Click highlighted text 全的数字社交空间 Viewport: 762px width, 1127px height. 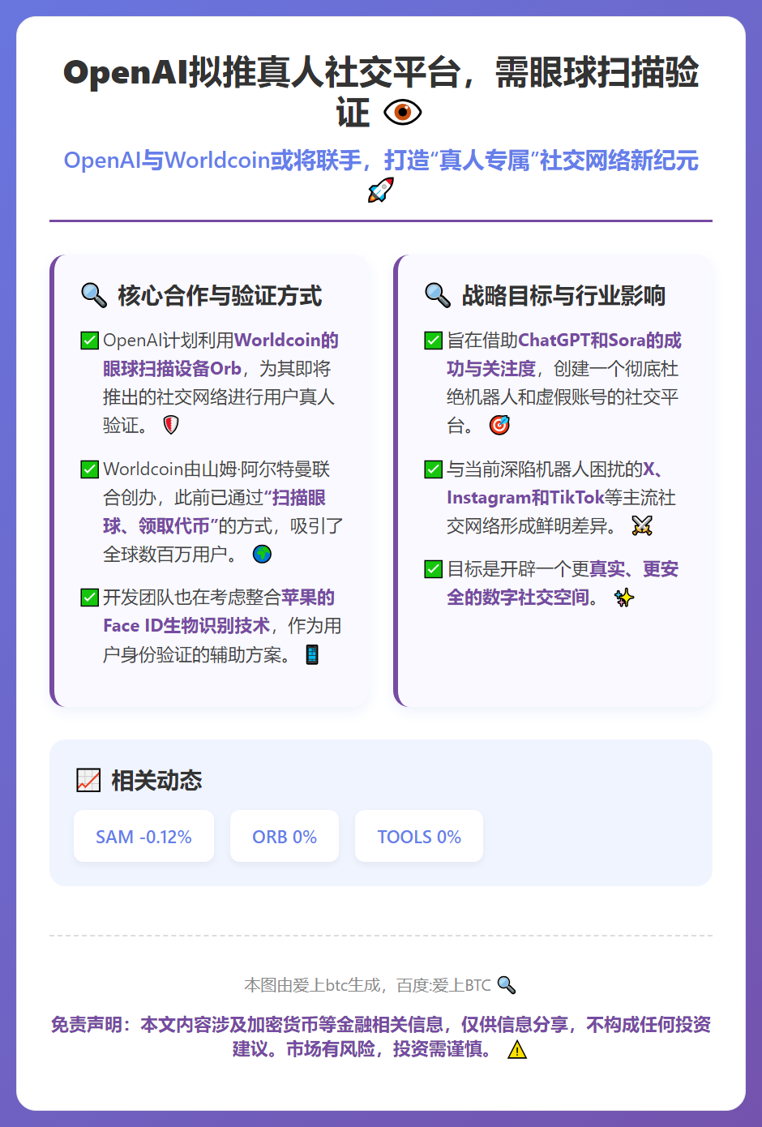[x=518, y=598]
